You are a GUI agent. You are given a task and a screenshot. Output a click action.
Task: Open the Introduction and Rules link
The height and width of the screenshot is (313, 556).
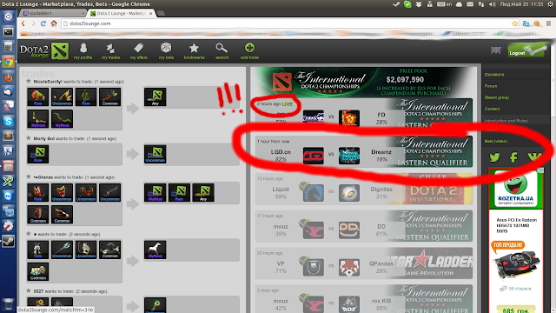[506, 121]
